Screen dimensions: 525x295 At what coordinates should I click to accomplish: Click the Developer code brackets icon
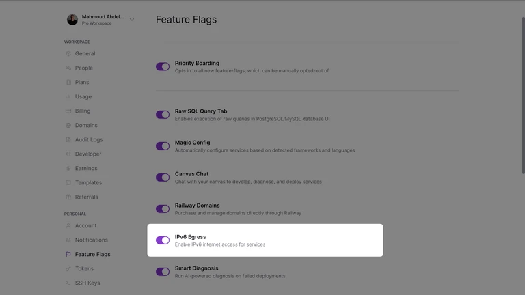click(x=68, y=154)
